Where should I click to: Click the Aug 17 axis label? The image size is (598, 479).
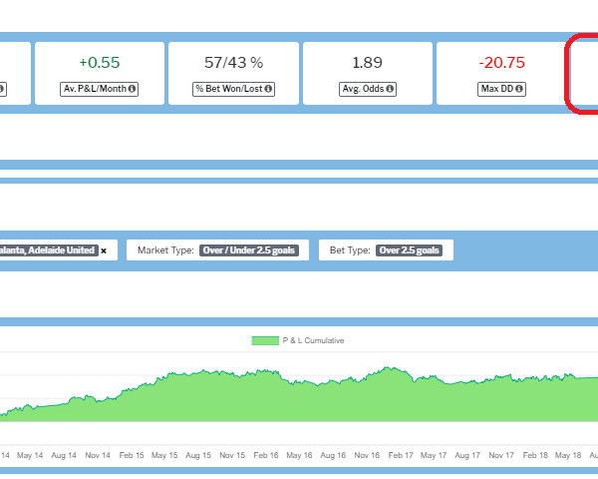click(x=467, y=455)
